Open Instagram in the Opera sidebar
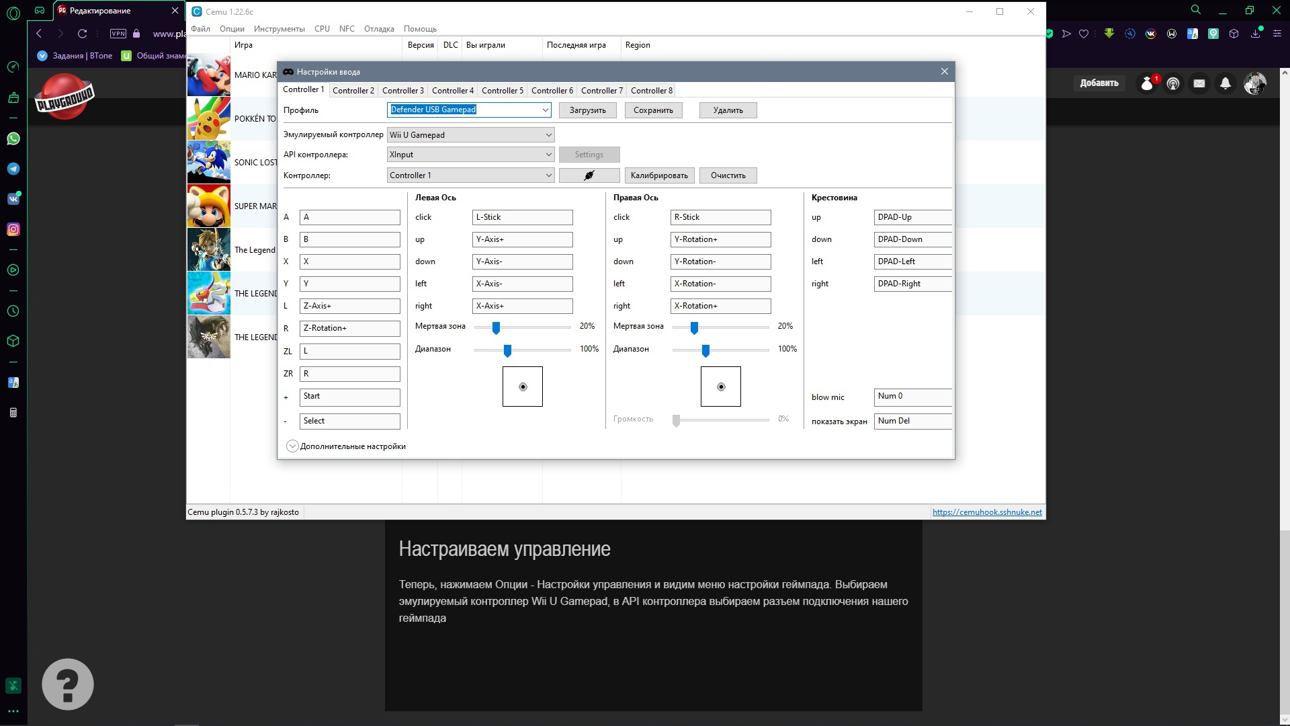1290x726 pixels. pos(13,229)
